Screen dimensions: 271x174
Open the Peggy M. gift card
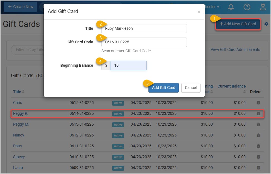[21, 125]
